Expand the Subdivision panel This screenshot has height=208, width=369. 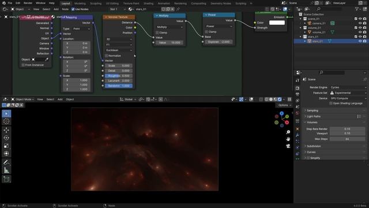pyautogui.click(x=334, y=146)
